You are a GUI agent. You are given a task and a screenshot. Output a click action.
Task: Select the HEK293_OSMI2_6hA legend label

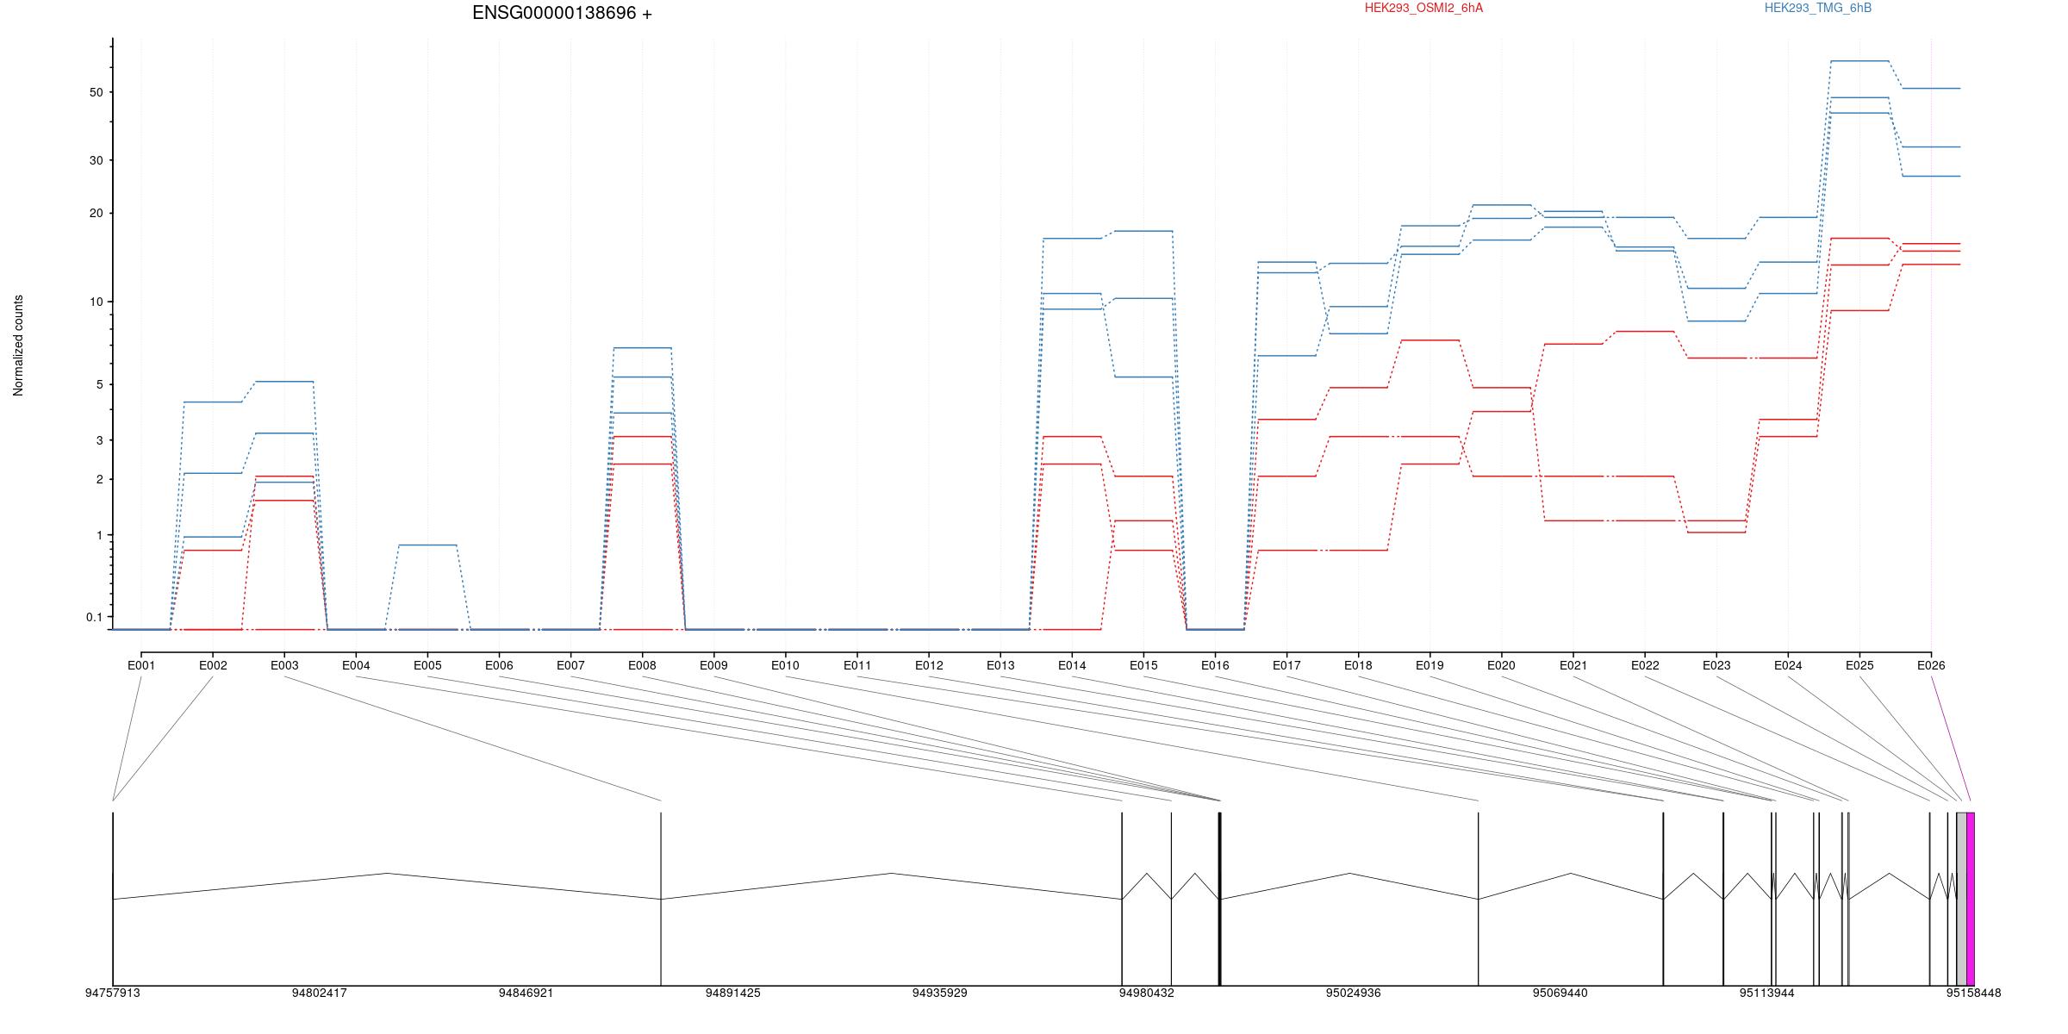pos(1423,8)
